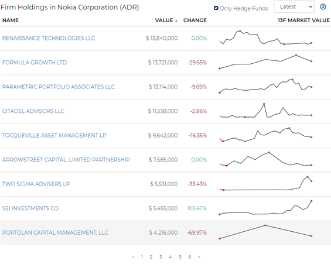The width and height of the screenshot is (331, 264).
Task: Click the value $ 13,840,000
Action: (162, 38)
